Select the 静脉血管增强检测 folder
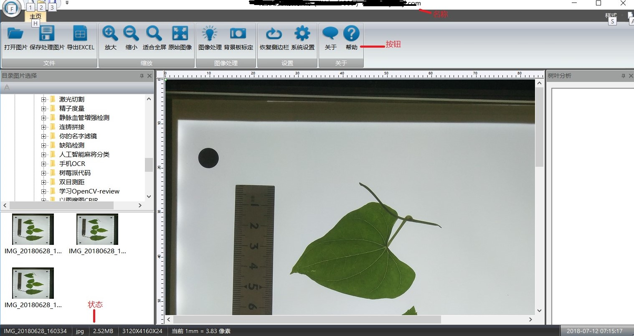This screenshot has height=336, width=634. pos(84,118)
